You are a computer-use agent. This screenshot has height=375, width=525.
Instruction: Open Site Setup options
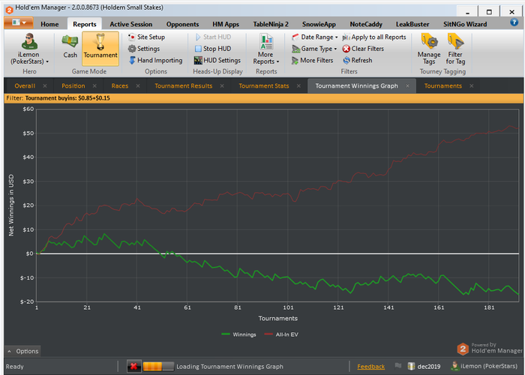[x=147, y=37]
